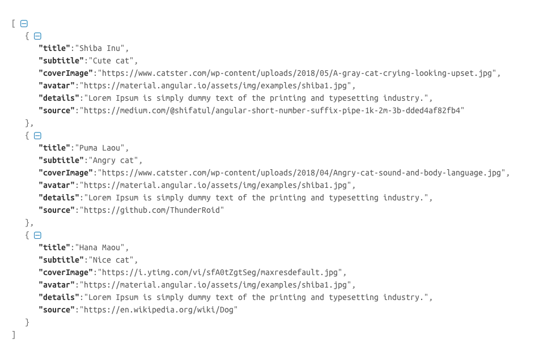
Task: Collapse the Puma Laou object
Action: pyautogui.click(x=37, y=136)
